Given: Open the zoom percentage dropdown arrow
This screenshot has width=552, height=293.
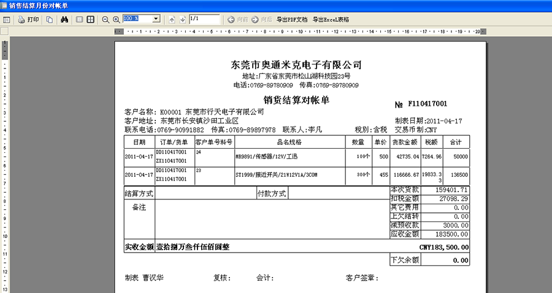Looking at the screenshot, I should 156,19.
